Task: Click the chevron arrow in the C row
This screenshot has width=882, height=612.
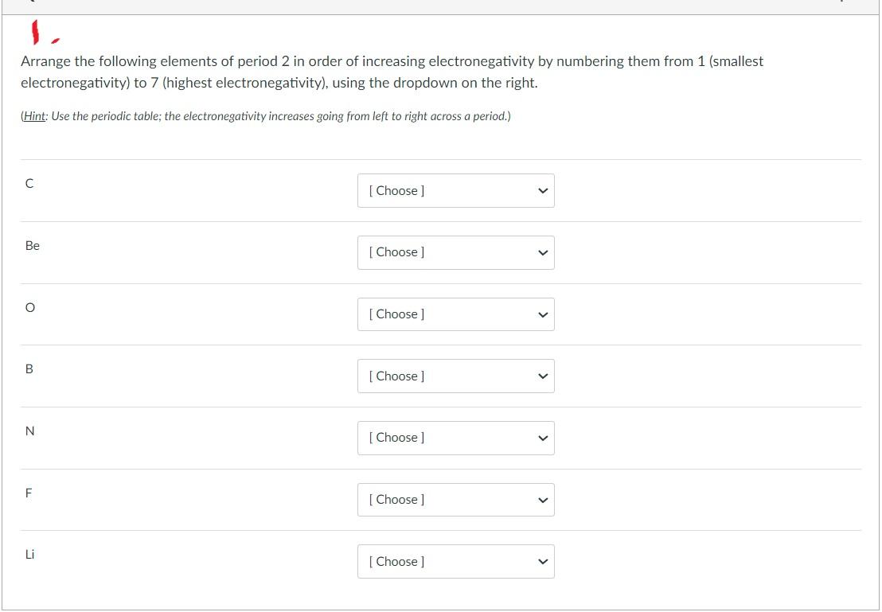Action: click(543, 191)
